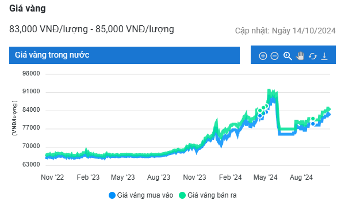Toggle the Giá vàng bán ra series

(208, 195)
